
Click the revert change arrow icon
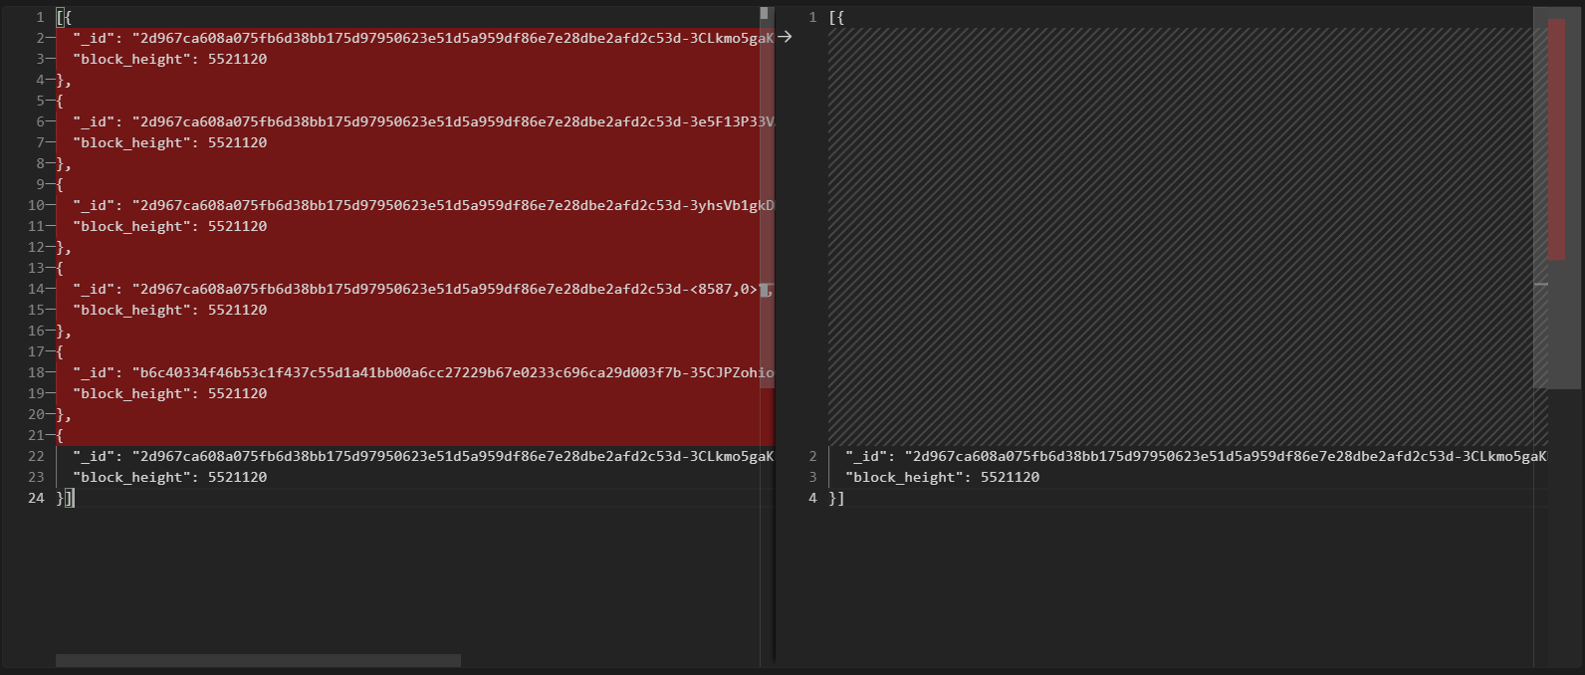click(785, 37)
